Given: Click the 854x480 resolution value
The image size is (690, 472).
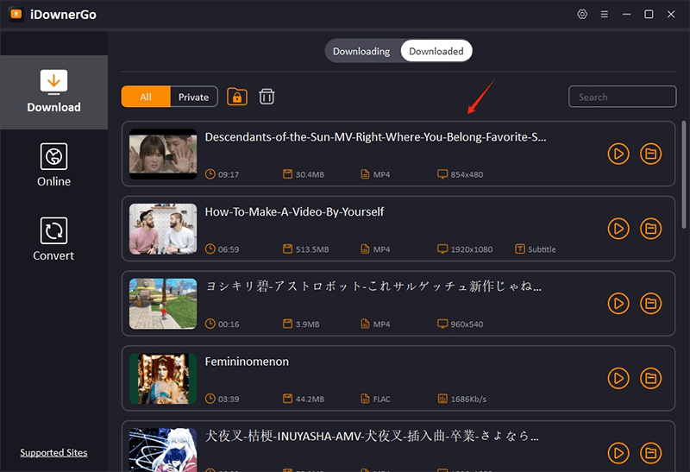Looking at the screenshot, I should tap(467, 174).
